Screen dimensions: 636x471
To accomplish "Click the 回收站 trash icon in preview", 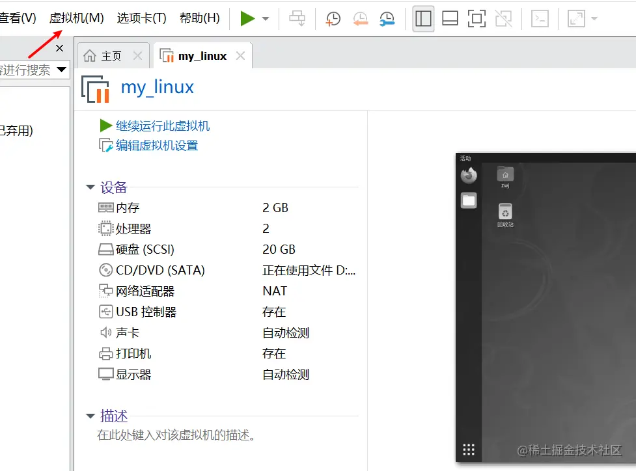I will [x=505, y=215].
